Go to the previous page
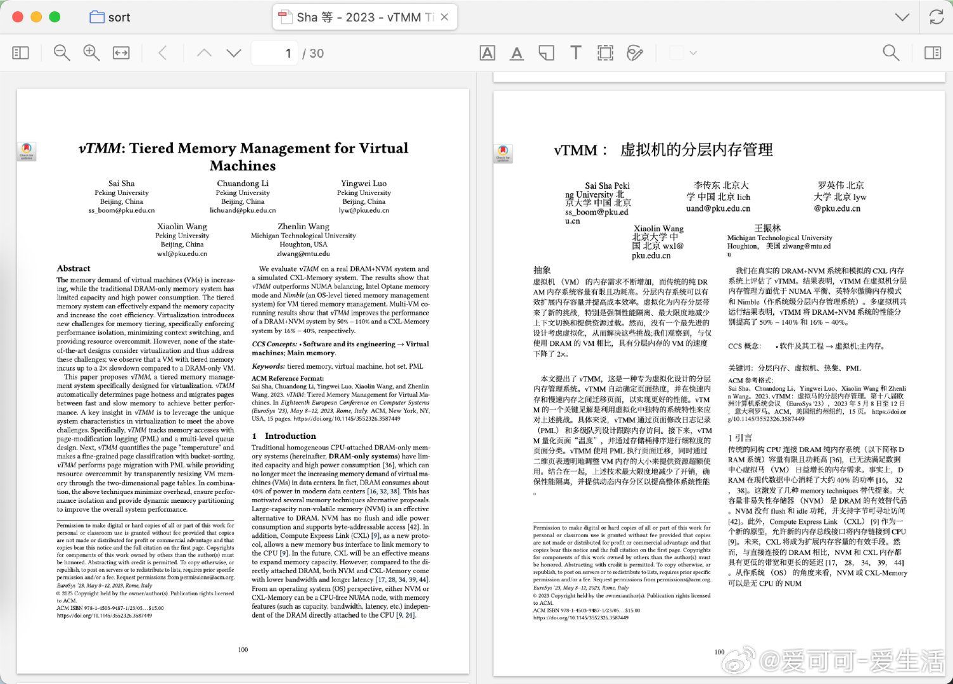Image resolution: width=953 pixels, height=684 pixels. pyautogui.click(x=204, y=53)
